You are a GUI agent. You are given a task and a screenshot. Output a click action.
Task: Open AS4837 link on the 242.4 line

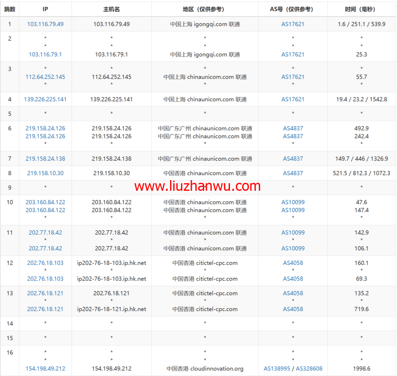[293, 136]
